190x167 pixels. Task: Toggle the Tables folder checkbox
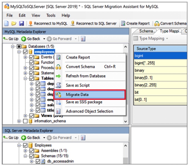pyautogui.click(x=31, y=78)
